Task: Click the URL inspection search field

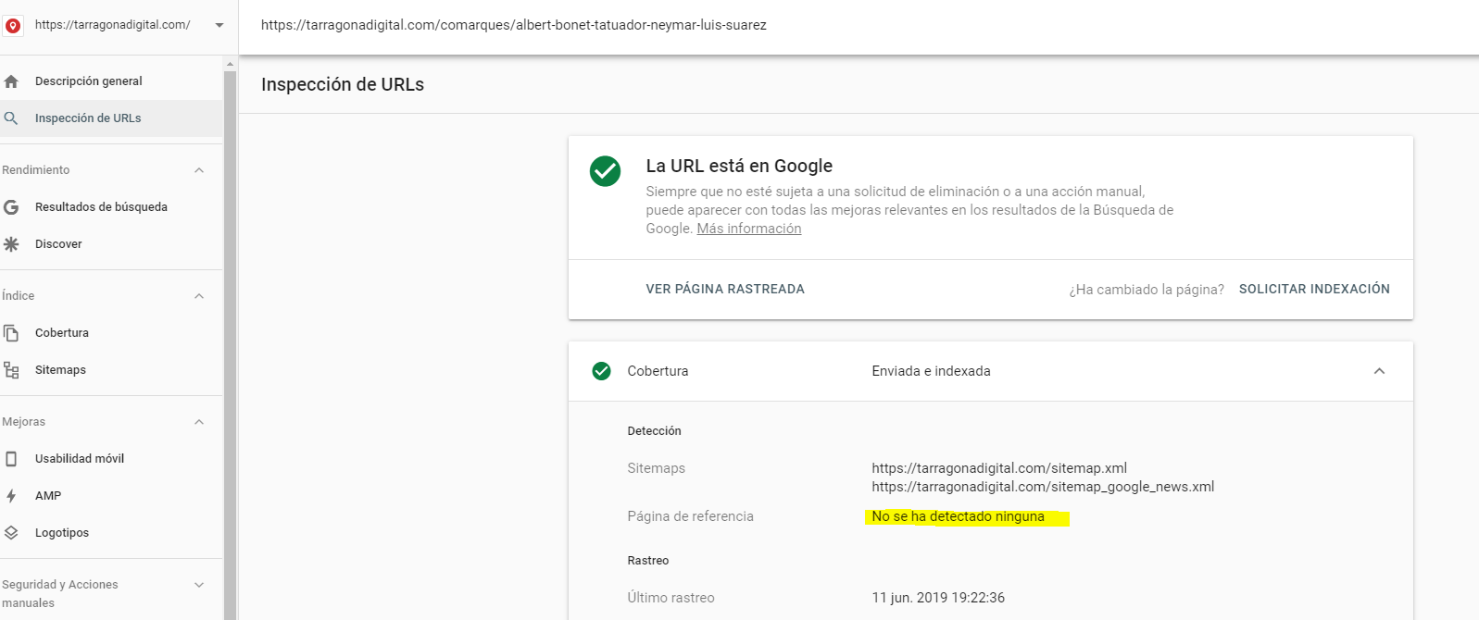Action: pyautogui.click(x=858, y=26)
